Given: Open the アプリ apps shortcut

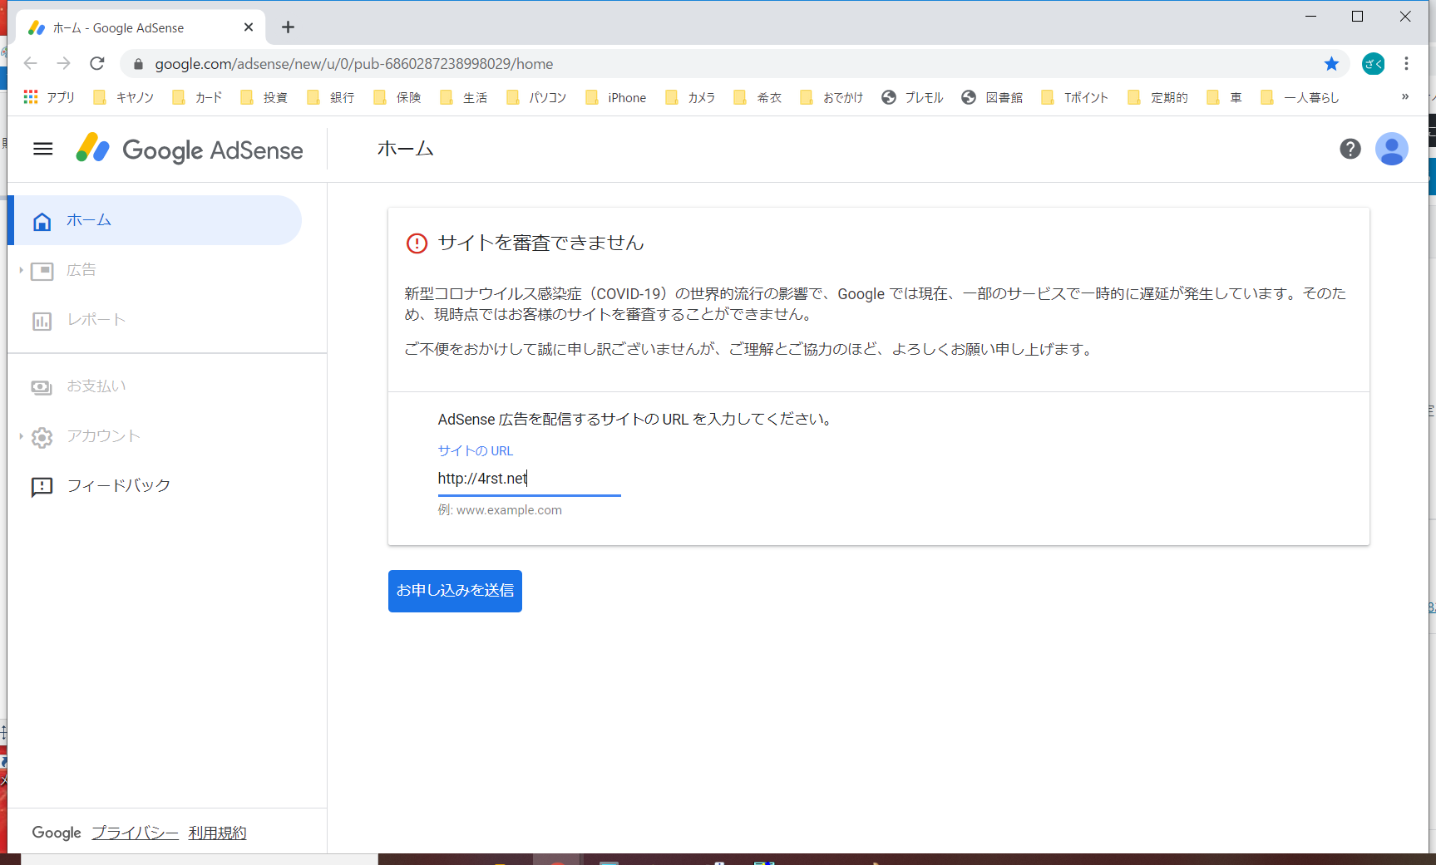Looking at the screenshot, I should pyautogui.click(x=49, y=97).
